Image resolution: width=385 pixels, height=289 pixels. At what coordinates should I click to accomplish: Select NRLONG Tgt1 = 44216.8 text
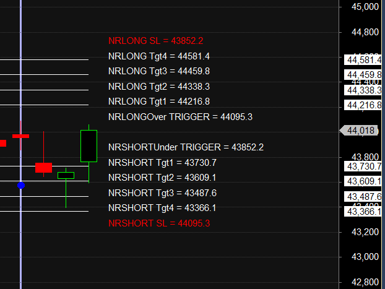(159, 101)
